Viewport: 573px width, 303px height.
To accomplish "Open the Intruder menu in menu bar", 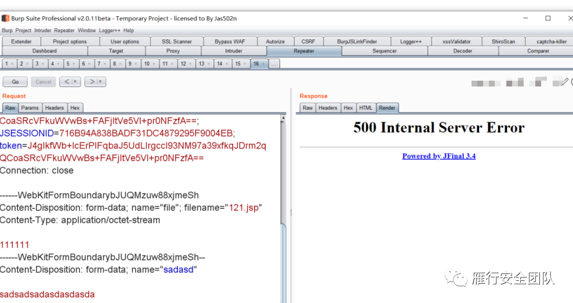I will (43, 30).
